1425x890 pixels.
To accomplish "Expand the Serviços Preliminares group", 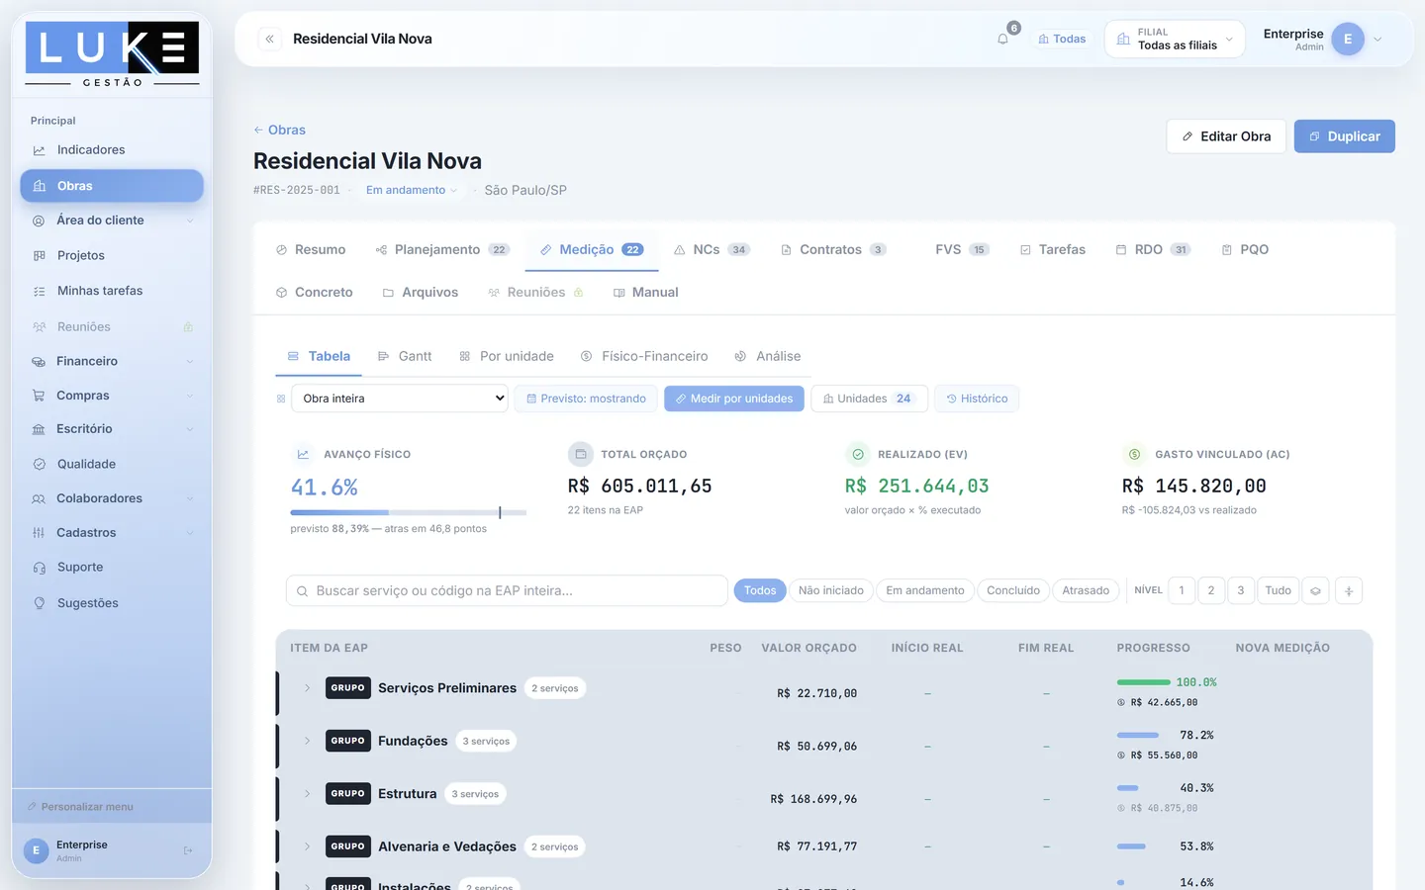I will click(x=307, y=688).
